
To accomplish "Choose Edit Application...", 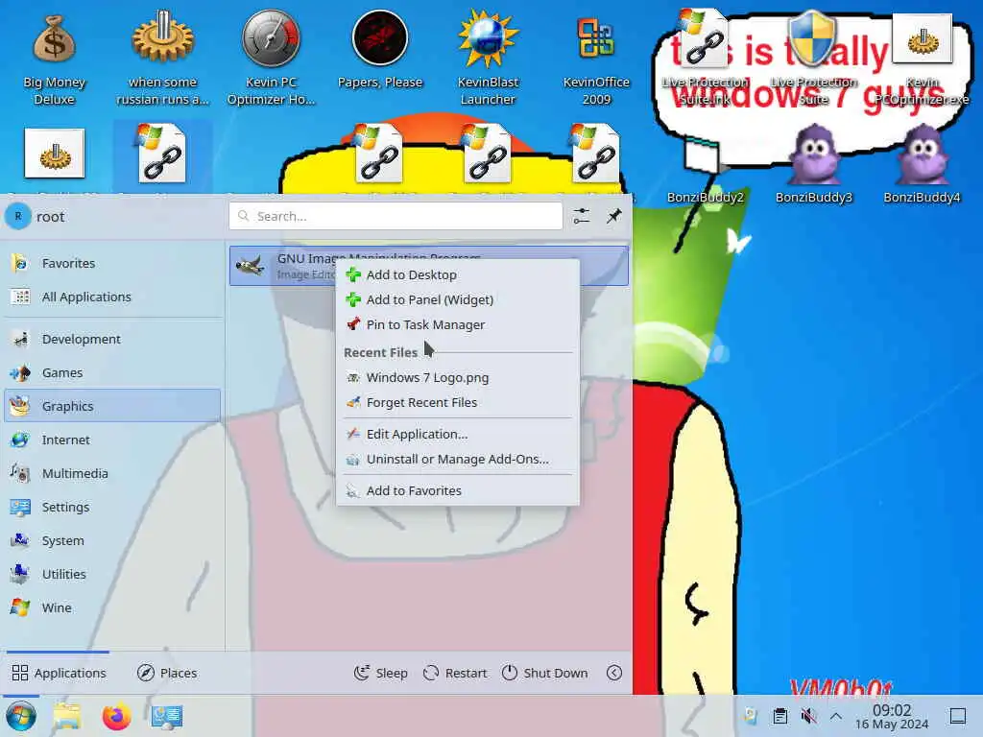I will coord(458,434).
